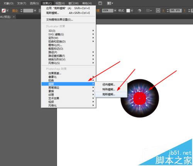The image size is (193, 166).
Task: Click the transform reference point grid icon
Action: coord(158,10)
